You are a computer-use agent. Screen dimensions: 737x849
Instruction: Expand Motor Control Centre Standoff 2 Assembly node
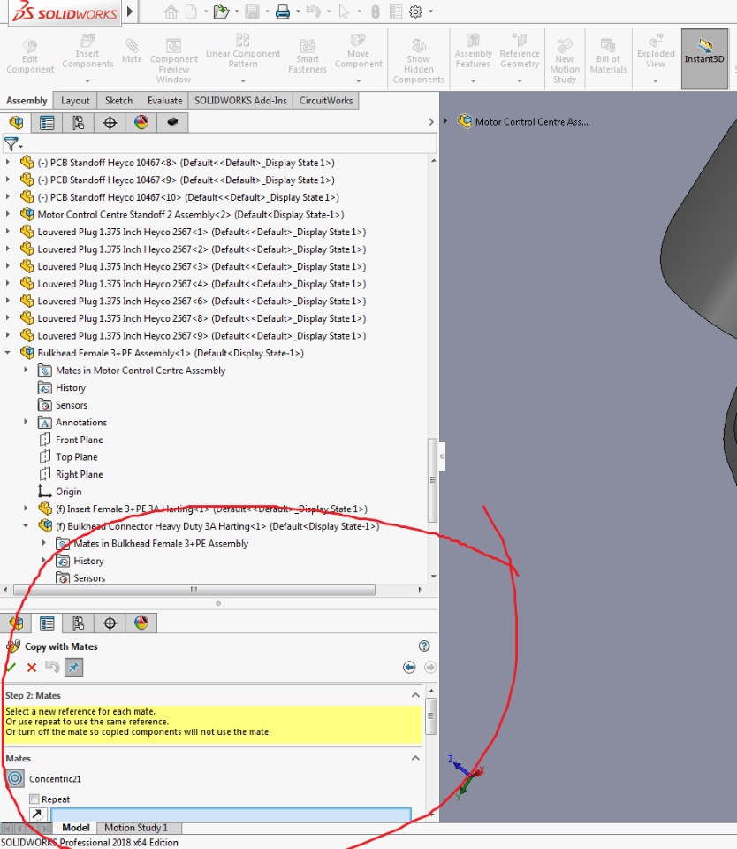8,214
